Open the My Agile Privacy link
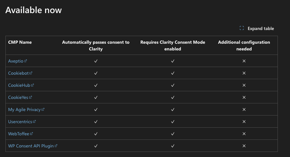The image size is (290, 157). click(x=24, y=109)
